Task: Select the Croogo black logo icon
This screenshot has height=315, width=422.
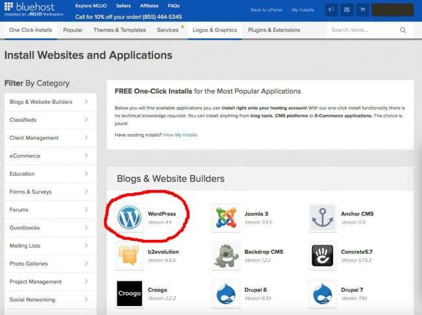Action: (129, 293)
